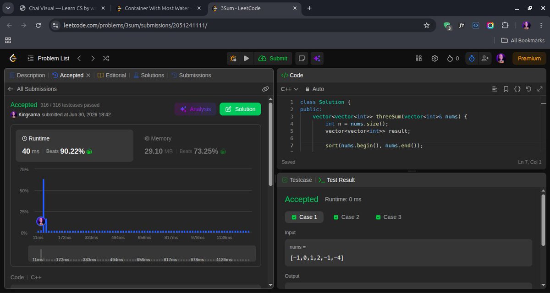Image resolution: width=550 pixels, height=293 pixels.
Task: Reload the page in browser
Action: pos(38,25)
